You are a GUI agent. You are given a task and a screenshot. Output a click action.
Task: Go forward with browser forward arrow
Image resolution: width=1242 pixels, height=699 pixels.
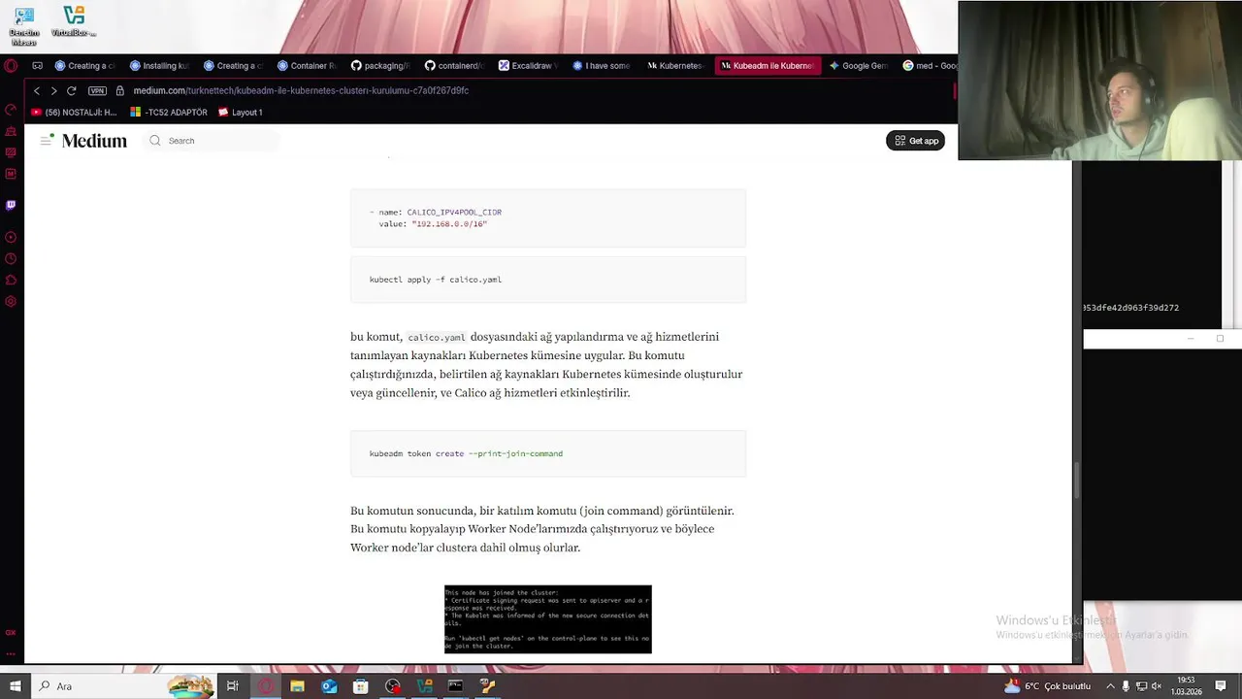click(53, 90)
